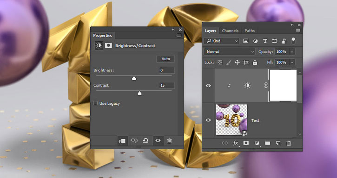Click the Auto button

[x=165, y=59]
